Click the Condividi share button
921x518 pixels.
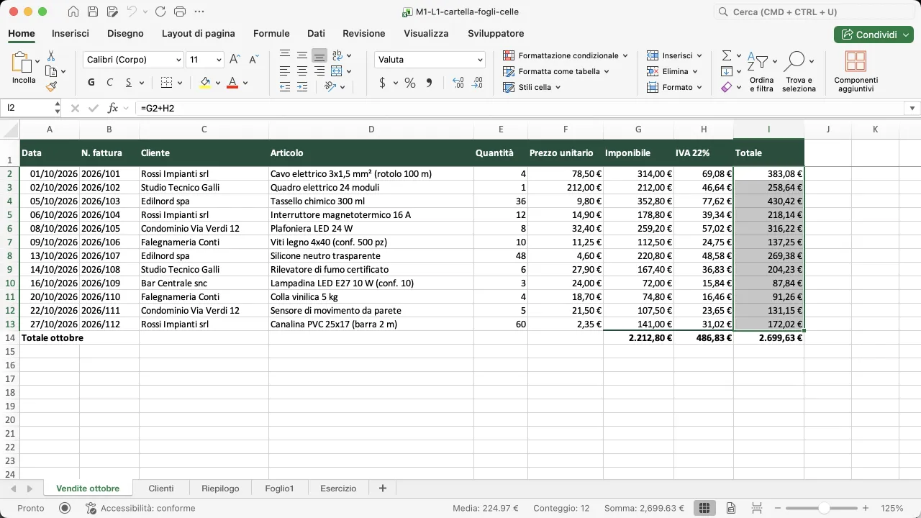[x=873, y=35]
